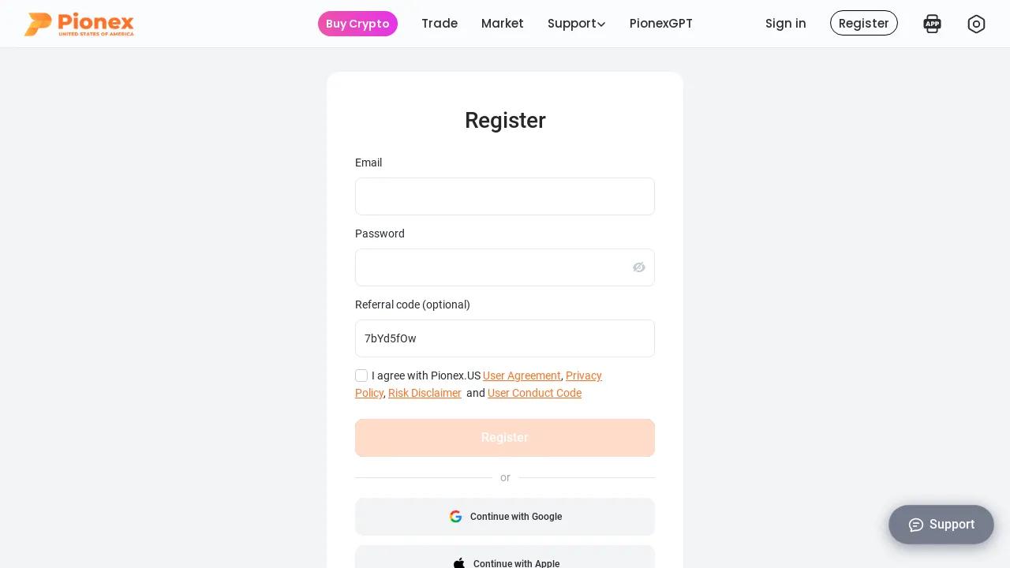Screen dimensions: 1010x568
Task: Click the Pionex logo icon
Action: point(38,24)
